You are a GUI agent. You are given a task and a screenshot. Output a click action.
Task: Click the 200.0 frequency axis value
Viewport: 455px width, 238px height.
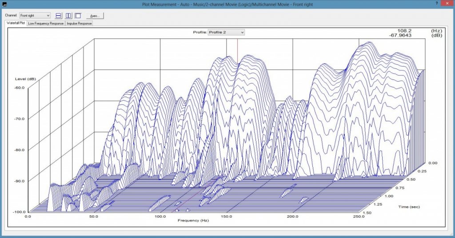pyautogui.click(x=292, y=216)
